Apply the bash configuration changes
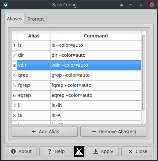 point(103,151)
